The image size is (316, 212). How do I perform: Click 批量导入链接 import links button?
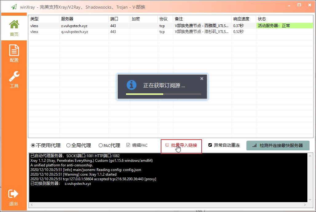tap(181, 145)
